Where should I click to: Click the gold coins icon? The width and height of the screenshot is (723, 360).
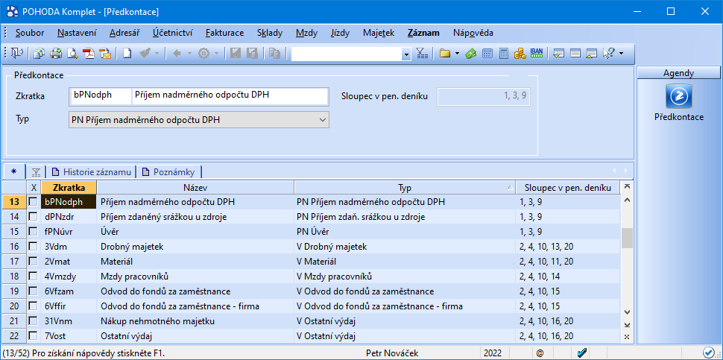pos(520,54)
